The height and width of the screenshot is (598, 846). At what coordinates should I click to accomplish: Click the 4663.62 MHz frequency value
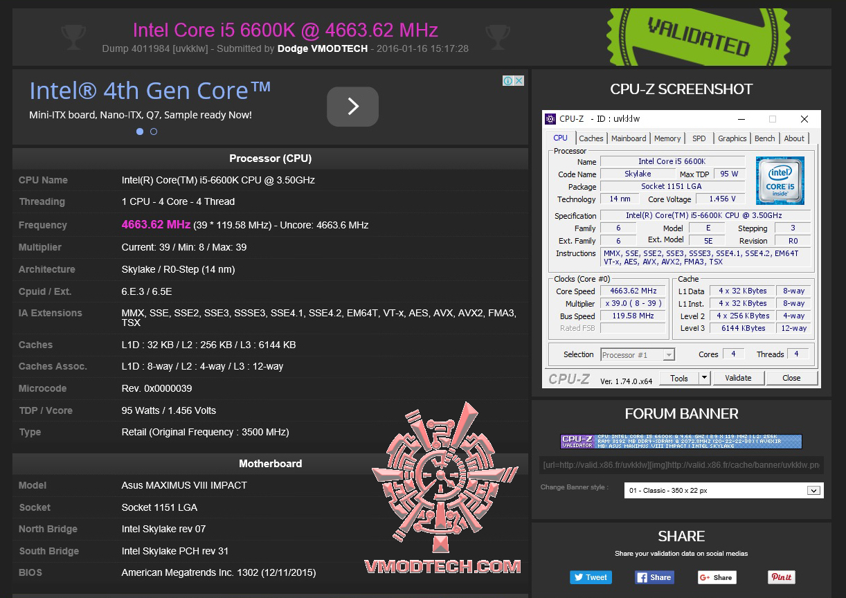pos(156,224)
